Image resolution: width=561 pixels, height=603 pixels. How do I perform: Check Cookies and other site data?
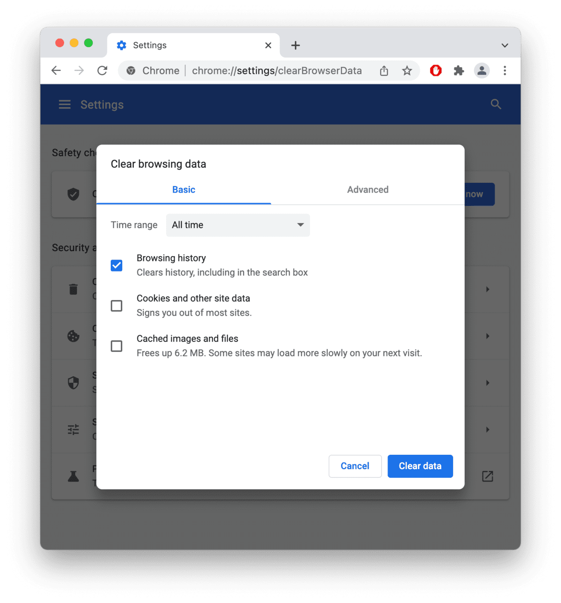point(117,306)
